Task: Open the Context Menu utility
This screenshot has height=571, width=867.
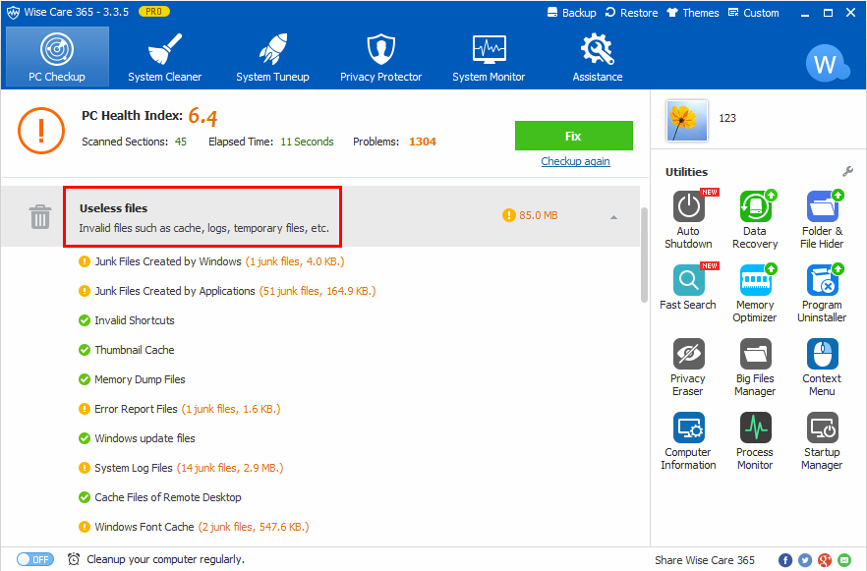Action: click(x=822, y=367)
